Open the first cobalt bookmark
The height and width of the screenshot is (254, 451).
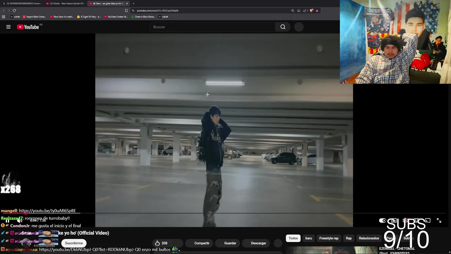15,17
